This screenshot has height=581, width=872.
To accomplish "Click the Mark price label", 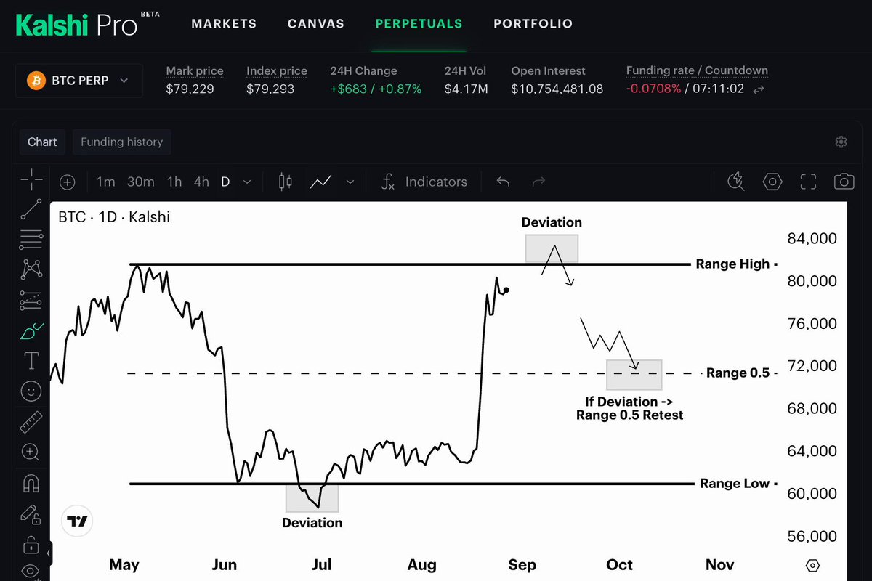I will [x=195, y=71].
